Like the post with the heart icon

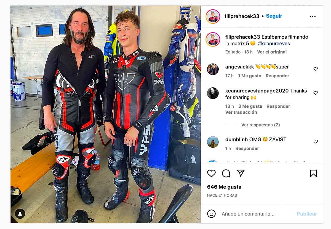pos(211,173)
